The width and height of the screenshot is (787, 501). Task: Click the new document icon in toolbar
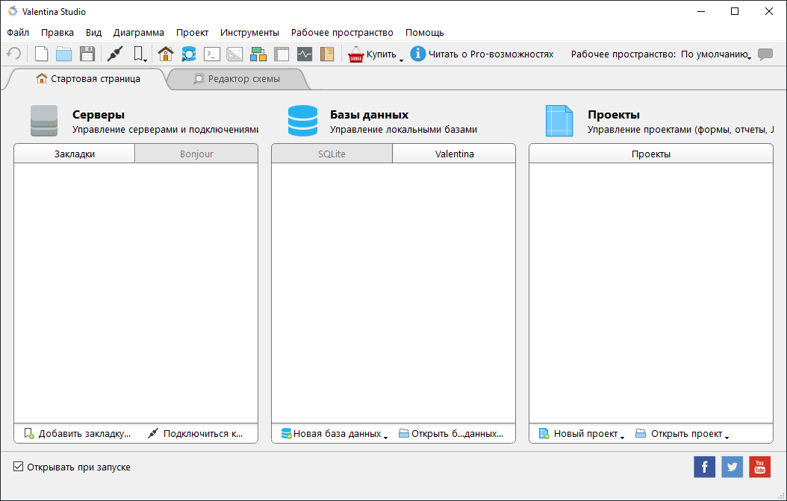pyautogui.click(x=42, y=54)
